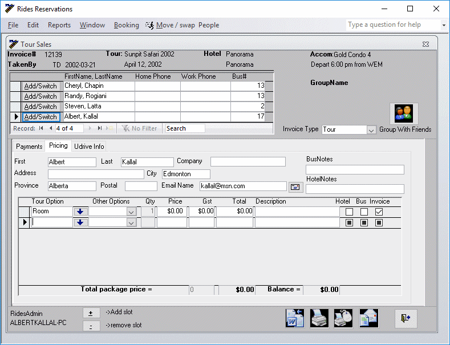The width and height of the screenshot is (450, 345).
Task: Check the Bus checkbox in Room row
Action: pyautogui.click(x=364, y=212)
